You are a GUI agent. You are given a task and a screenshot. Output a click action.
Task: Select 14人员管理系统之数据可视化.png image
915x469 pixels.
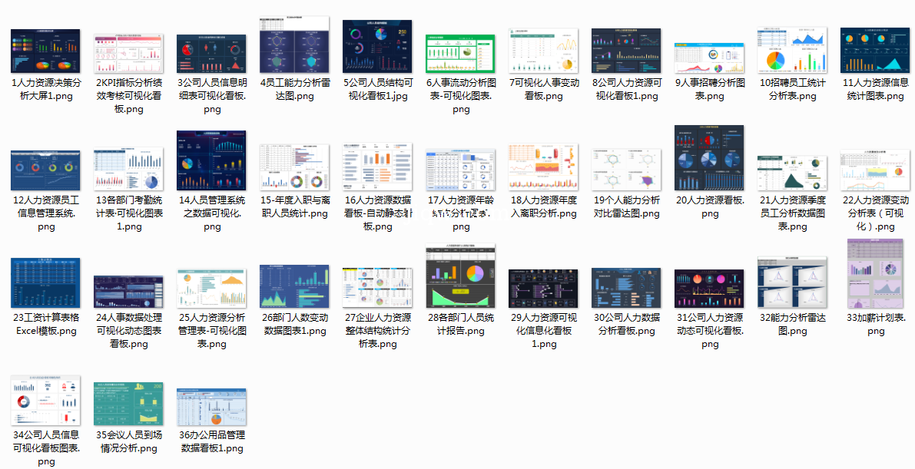[212, 160]
